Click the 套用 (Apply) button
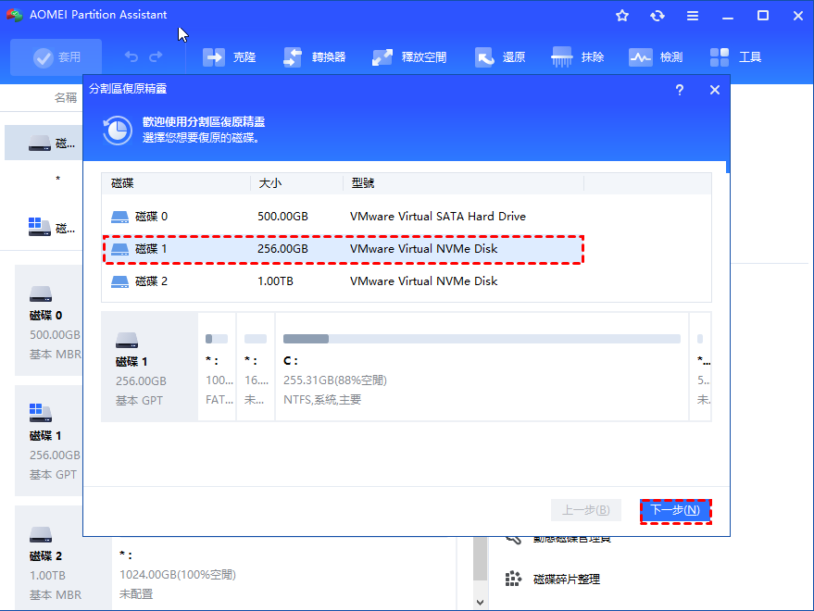 tap(56, 57)
